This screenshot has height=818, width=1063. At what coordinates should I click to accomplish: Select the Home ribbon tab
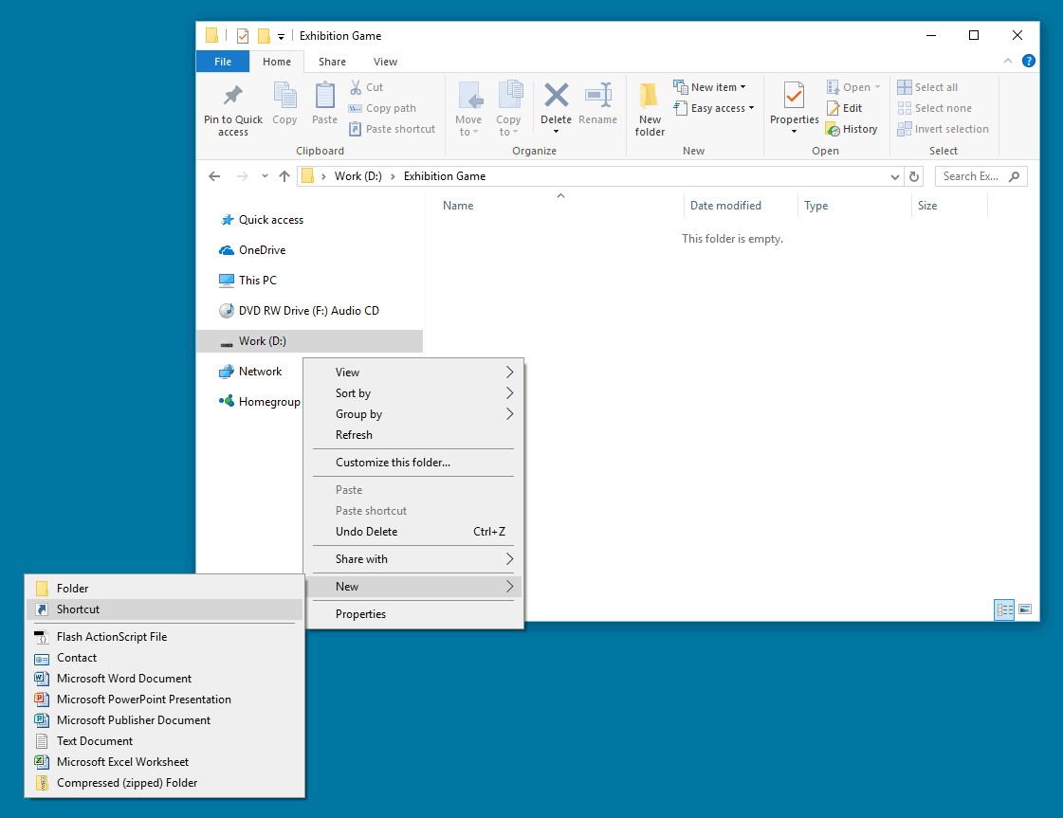277,62
